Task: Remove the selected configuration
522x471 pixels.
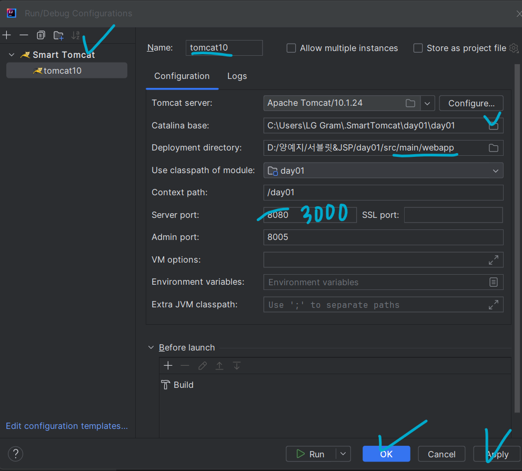Action: tap(24, 35)
